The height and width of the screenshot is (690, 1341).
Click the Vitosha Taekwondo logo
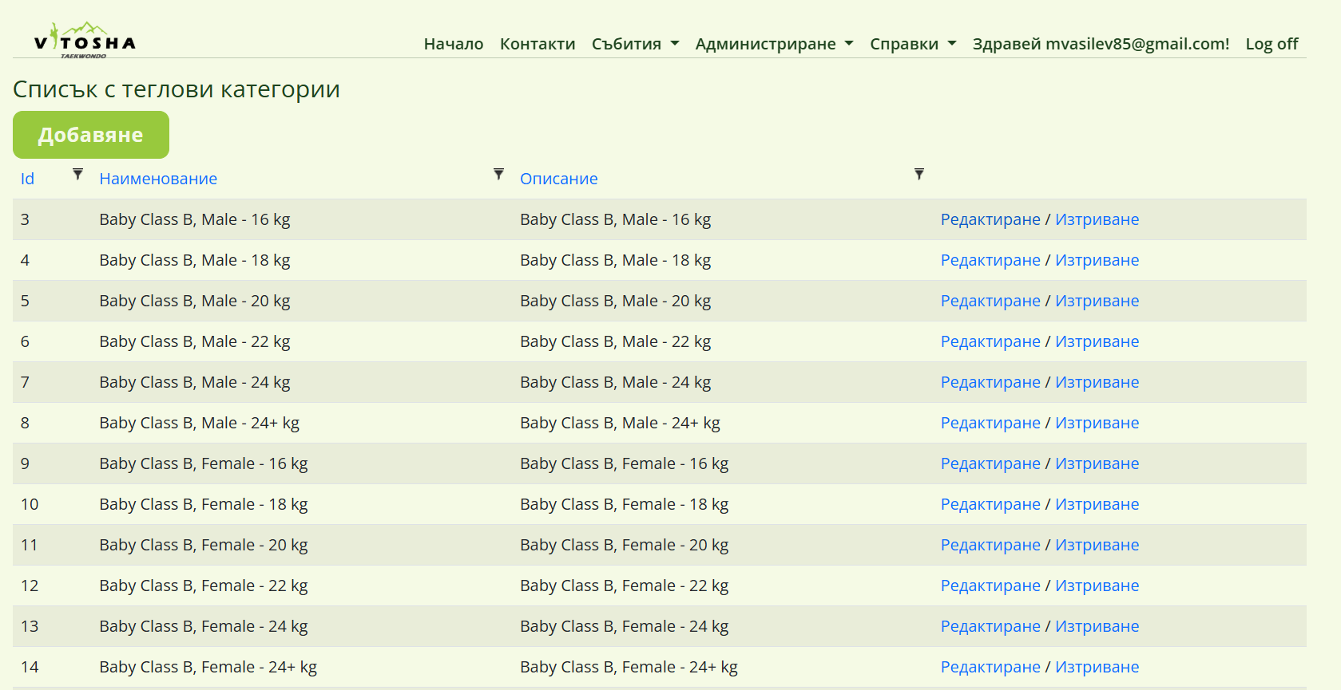tap(85, 41)
